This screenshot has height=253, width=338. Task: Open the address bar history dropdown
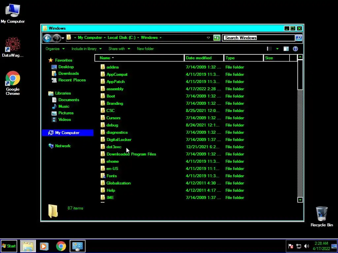click(x=208, y=38)
